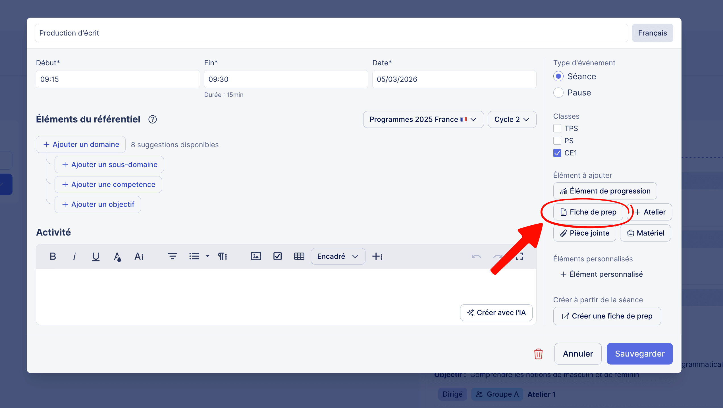Toggle bold formatting in Activité editor
Screen dimensions: 723x408
click(x=53, y=256)
